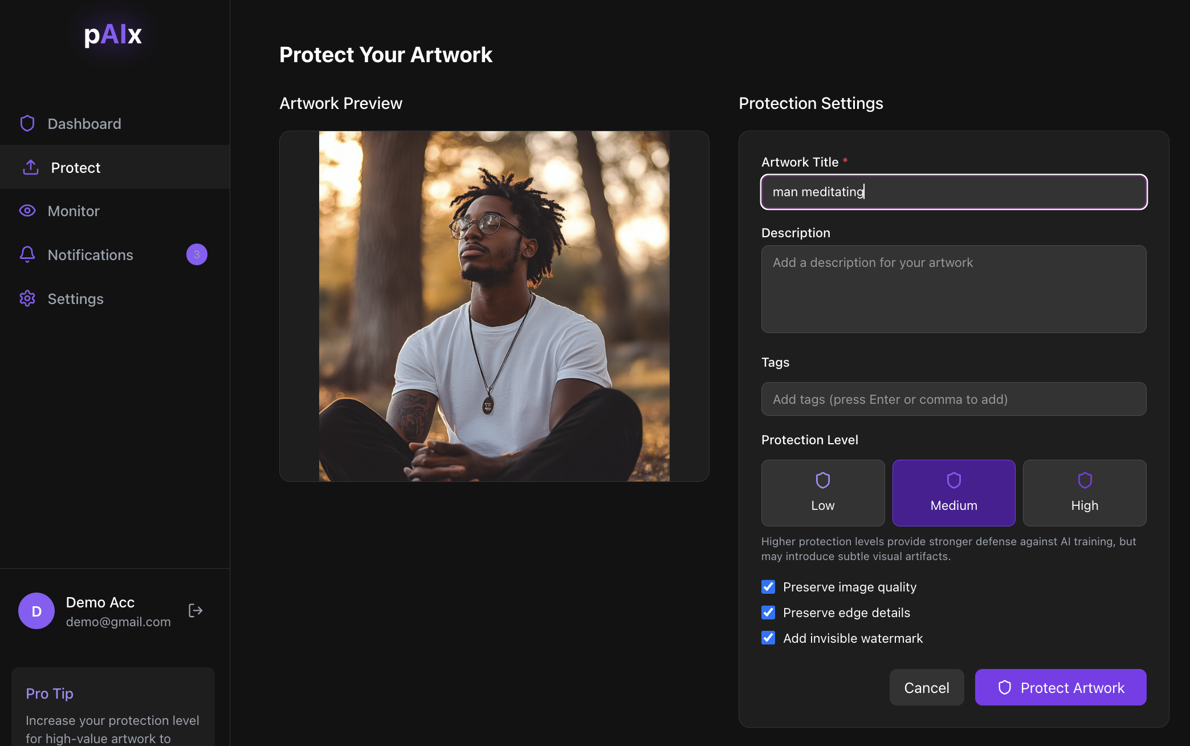Viewport: 1190px width, 746px height.
Task: Focus the Description text area
Action: [x=953, y=289]
